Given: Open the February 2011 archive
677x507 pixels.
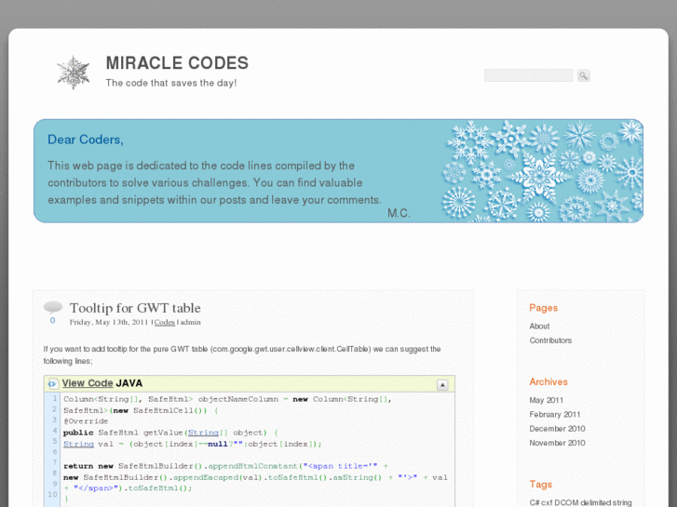Looking at the screenshot, I should click(555, 415).
